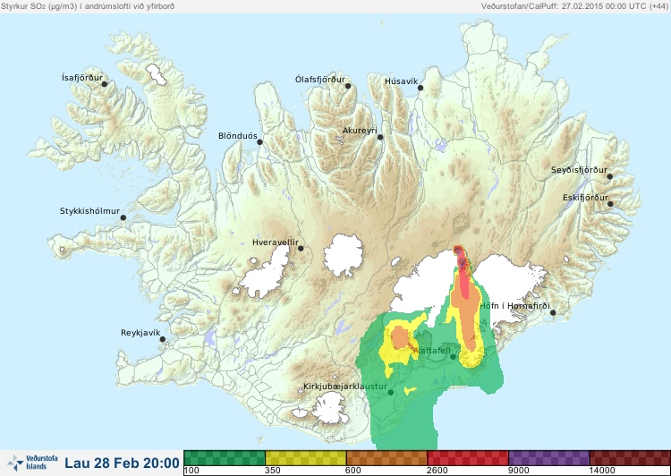Click the orange 600 legend swatch
This screenshot has width=671, height=476.
click(x=386, y=458)
